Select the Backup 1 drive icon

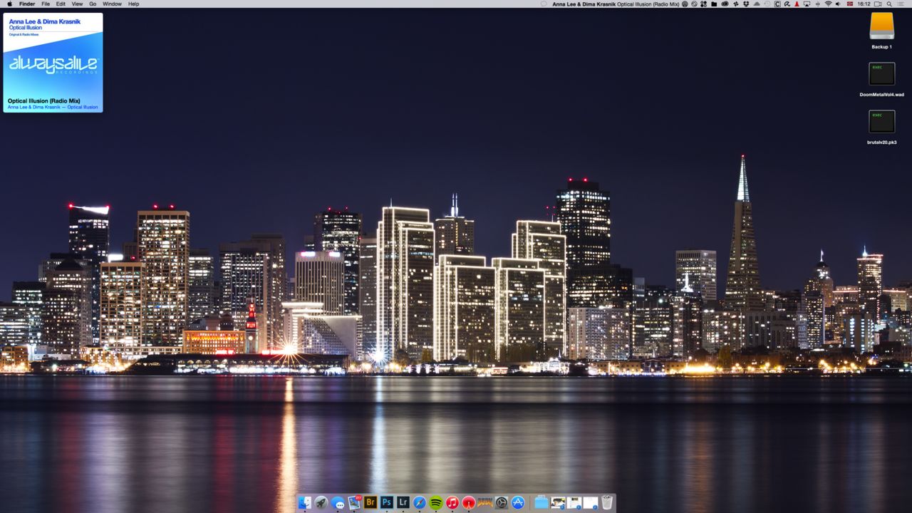[881, 27]
